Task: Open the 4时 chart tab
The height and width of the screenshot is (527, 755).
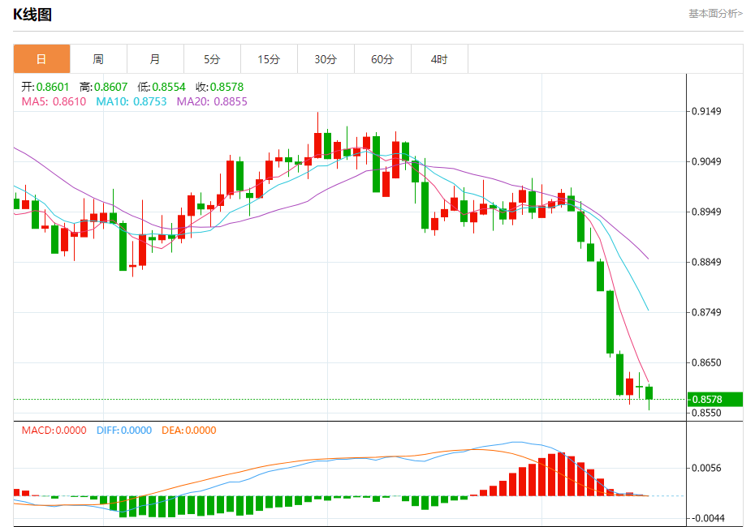Action: (x=440, y=59)
